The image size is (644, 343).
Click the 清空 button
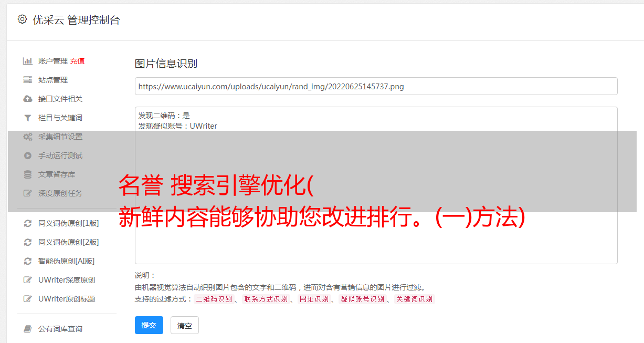pos(185,325)
